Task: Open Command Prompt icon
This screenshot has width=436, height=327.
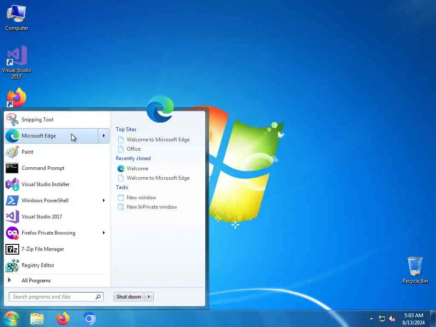Action: (x=12, y=168)
